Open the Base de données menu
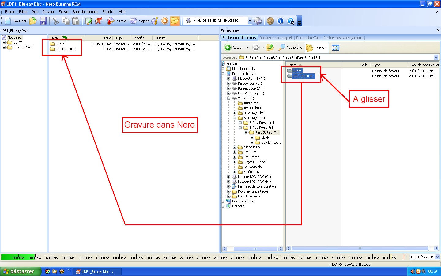The image size is (441, 276). click(x=85, y=12)
